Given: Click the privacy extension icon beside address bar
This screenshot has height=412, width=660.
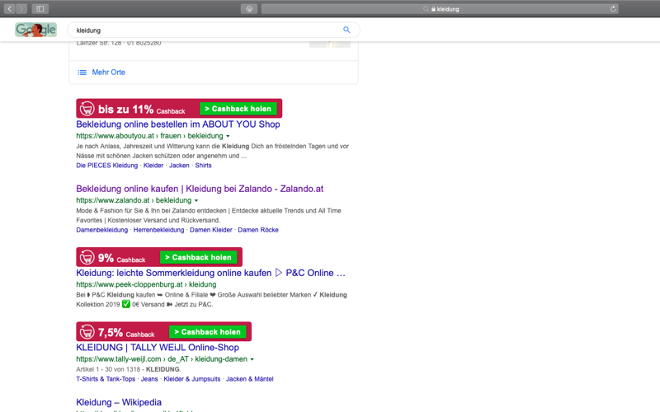Looking at the screenshot, I should [249, 9].
